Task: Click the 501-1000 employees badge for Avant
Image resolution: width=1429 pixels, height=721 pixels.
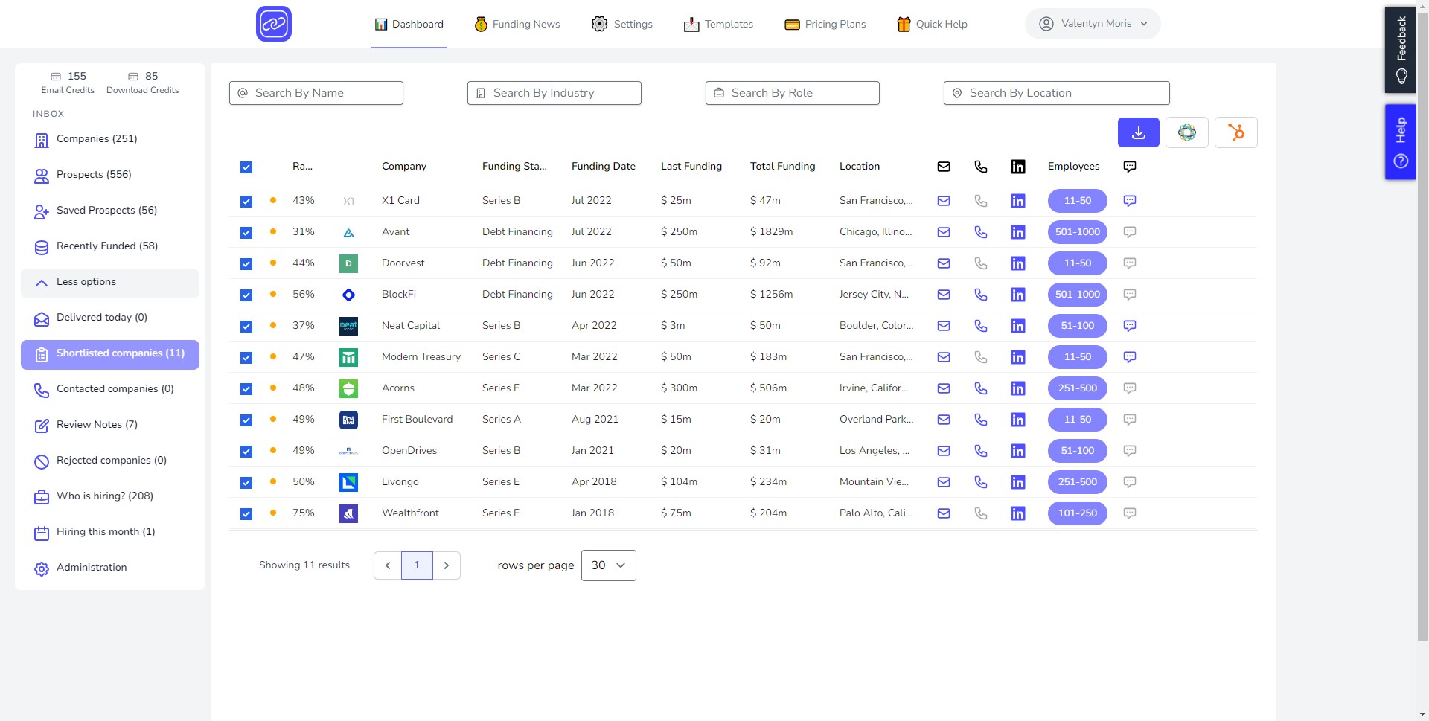Action: point(1077,232)
